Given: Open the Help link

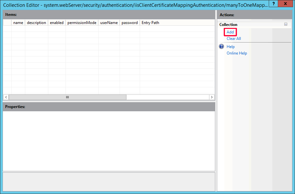Looking at the screenshot, I should pyautogui.click(x=230, y=47).
